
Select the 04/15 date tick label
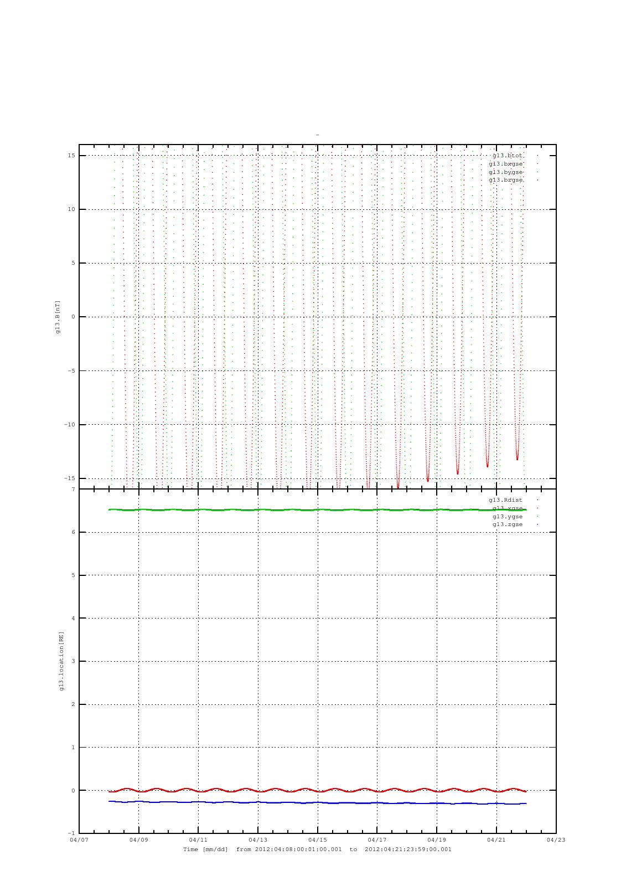point(317,840)
